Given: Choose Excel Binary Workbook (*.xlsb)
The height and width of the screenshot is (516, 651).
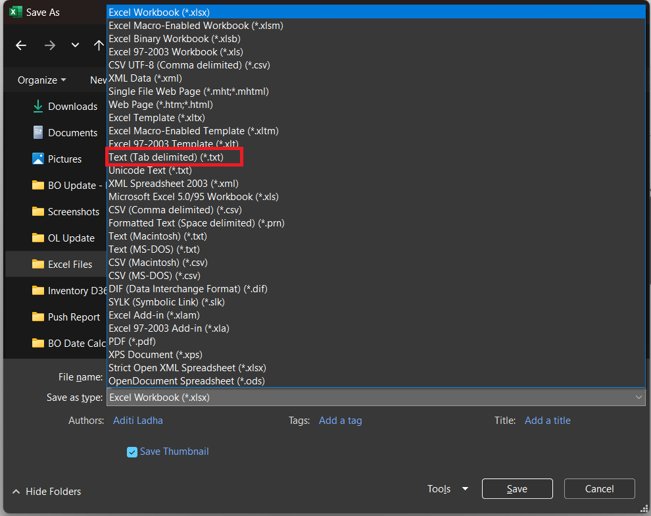Looking at the screenshot, I should [375, 39].
